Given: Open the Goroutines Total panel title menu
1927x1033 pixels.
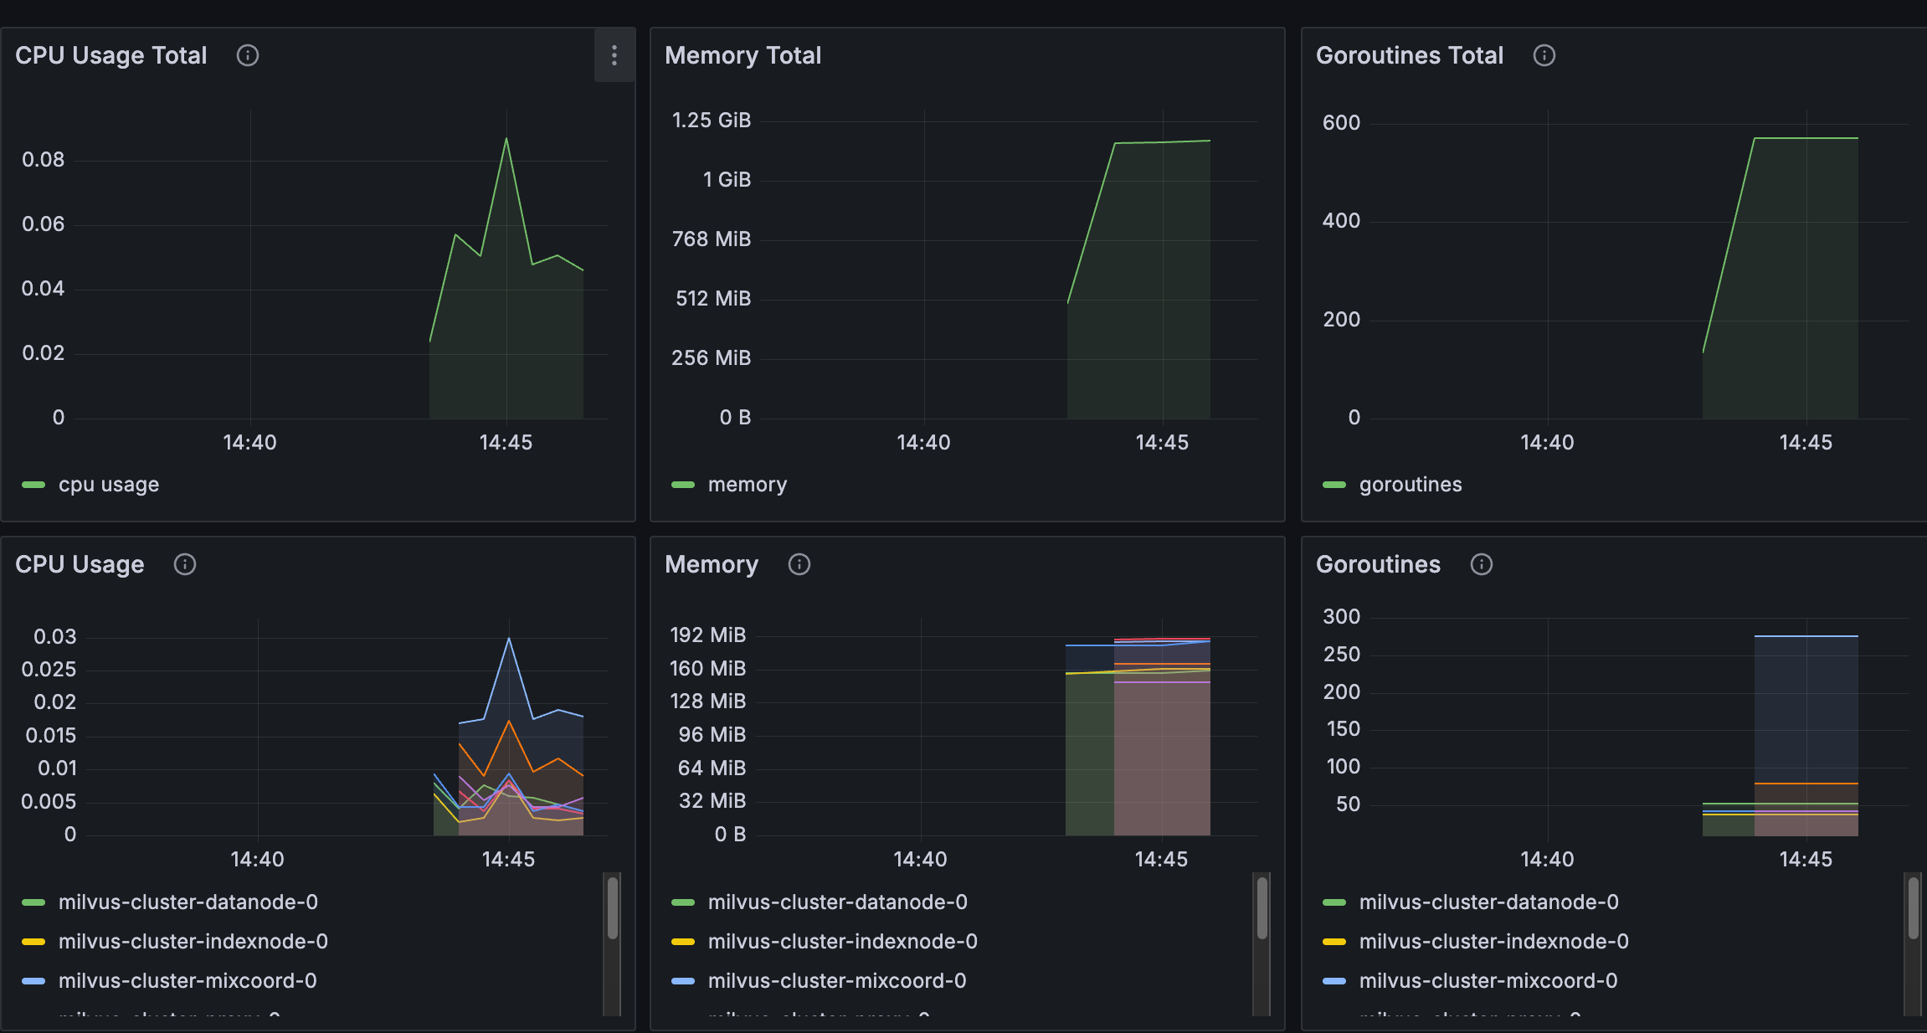Looking at the screenshot, I should 1409,55.
